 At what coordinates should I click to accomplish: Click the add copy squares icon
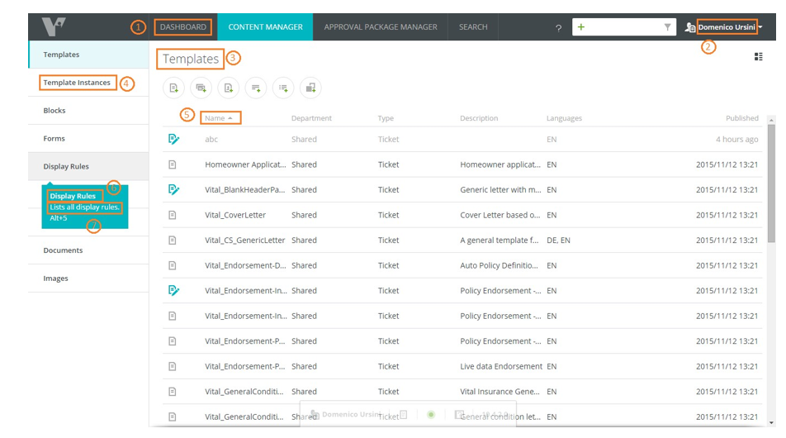coord(310,88)
